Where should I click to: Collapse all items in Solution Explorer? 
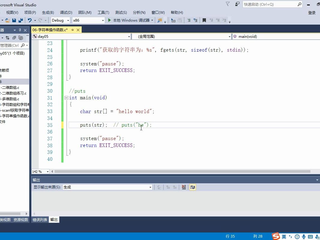click(14, 38)
